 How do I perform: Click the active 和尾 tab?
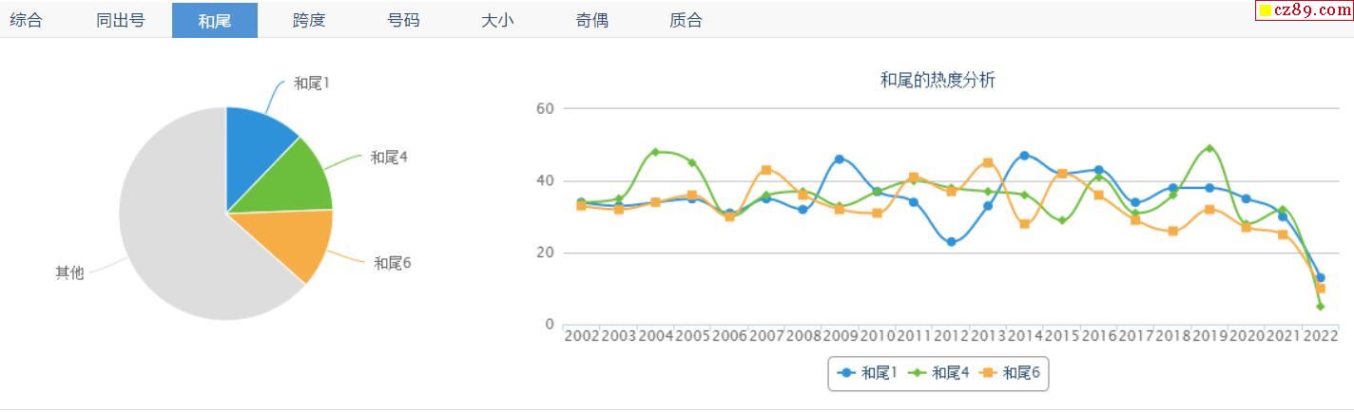[215, 20]
